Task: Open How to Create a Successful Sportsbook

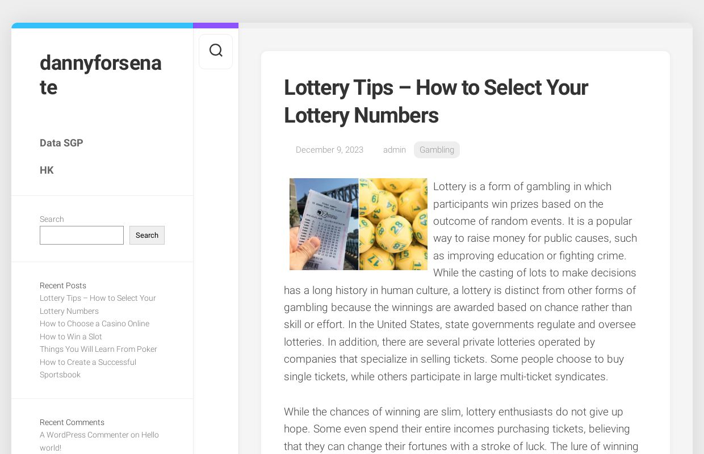Action: pyautogui.click(x=88, y=368)
